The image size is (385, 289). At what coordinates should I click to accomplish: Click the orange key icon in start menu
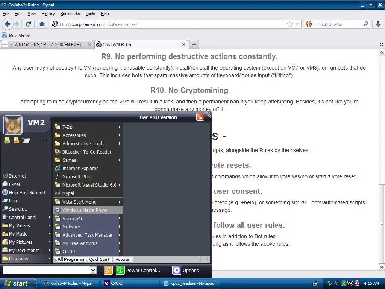pos(108,270)
